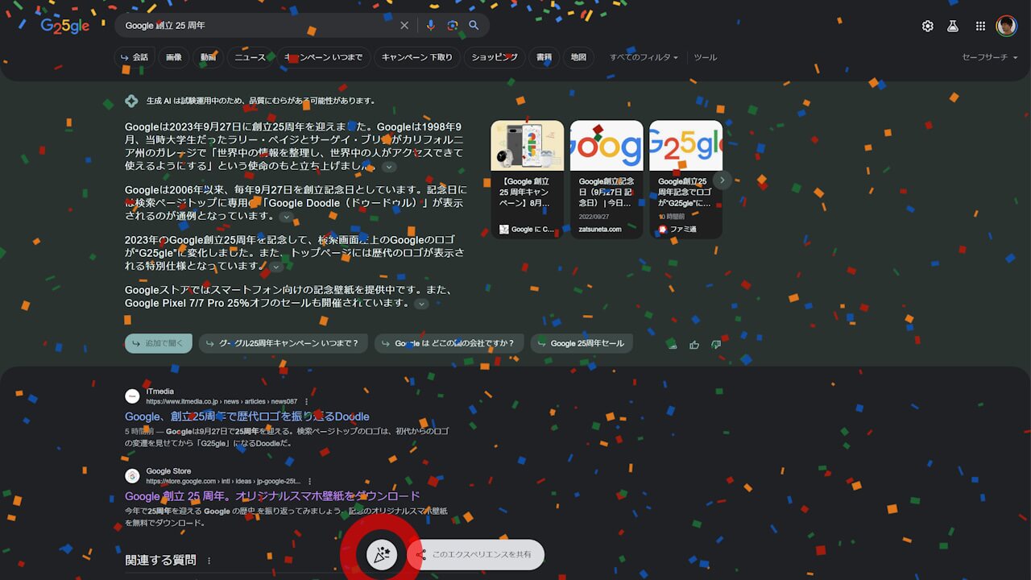Open Search Labs with the flask icon
Viewport: 1031px width, 580px height.
(953, 25)
